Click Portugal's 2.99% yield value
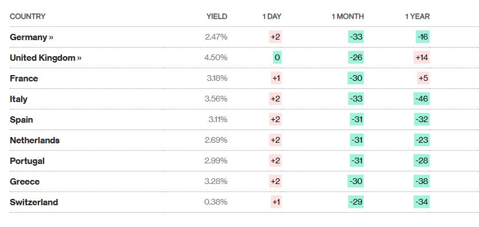This screenshot has height=227, width=479. tap(216, 161)
